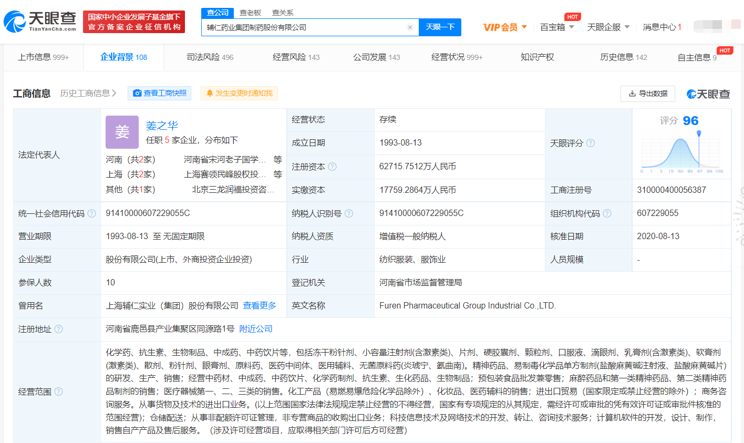Viewport: 744px width, 443px height.
Task: Click the score value 96
Action: [690, 120]
